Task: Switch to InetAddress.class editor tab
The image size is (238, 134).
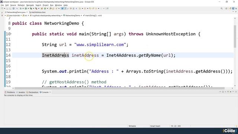Action: point(37,12)
